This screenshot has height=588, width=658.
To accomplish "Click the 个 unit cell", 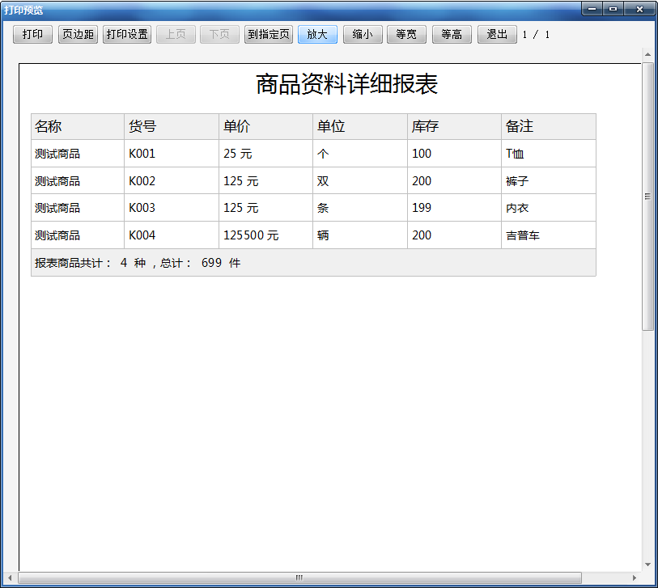I will (x=360, y=154).
